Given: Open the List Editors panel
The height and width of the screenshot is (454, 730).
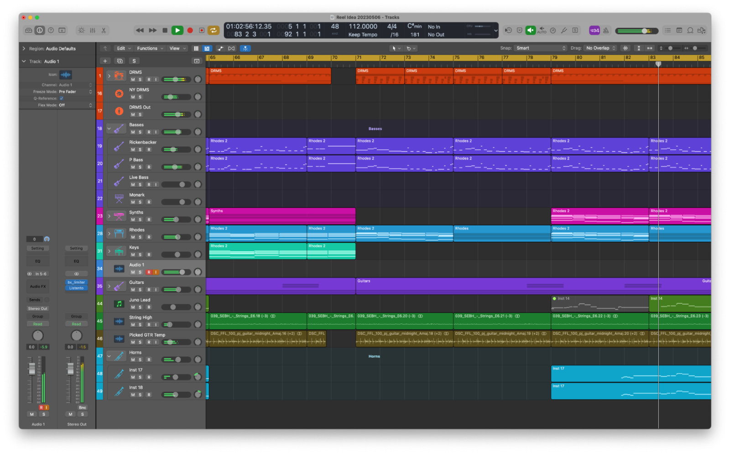Looking at the screenshot, I should [667, 30].
